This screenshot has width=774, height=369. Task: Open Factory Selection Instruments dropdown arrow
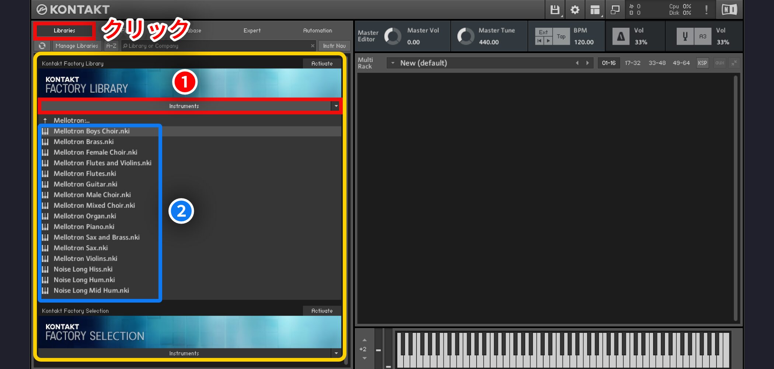tap(336, 353)
